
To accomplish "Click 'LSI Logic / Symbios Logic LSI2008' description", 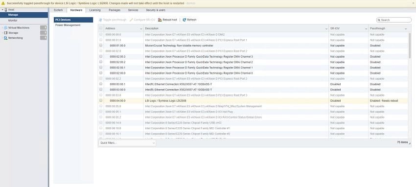I will click(165, 101).
